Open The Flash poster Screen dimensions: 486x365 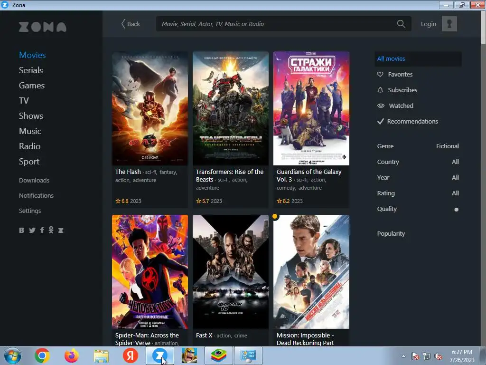[150, 108]
